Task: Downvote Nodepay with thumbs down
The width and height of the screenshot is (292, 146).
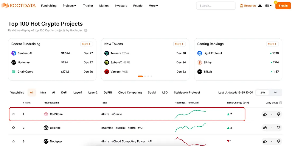Action: tap(279, 141)
